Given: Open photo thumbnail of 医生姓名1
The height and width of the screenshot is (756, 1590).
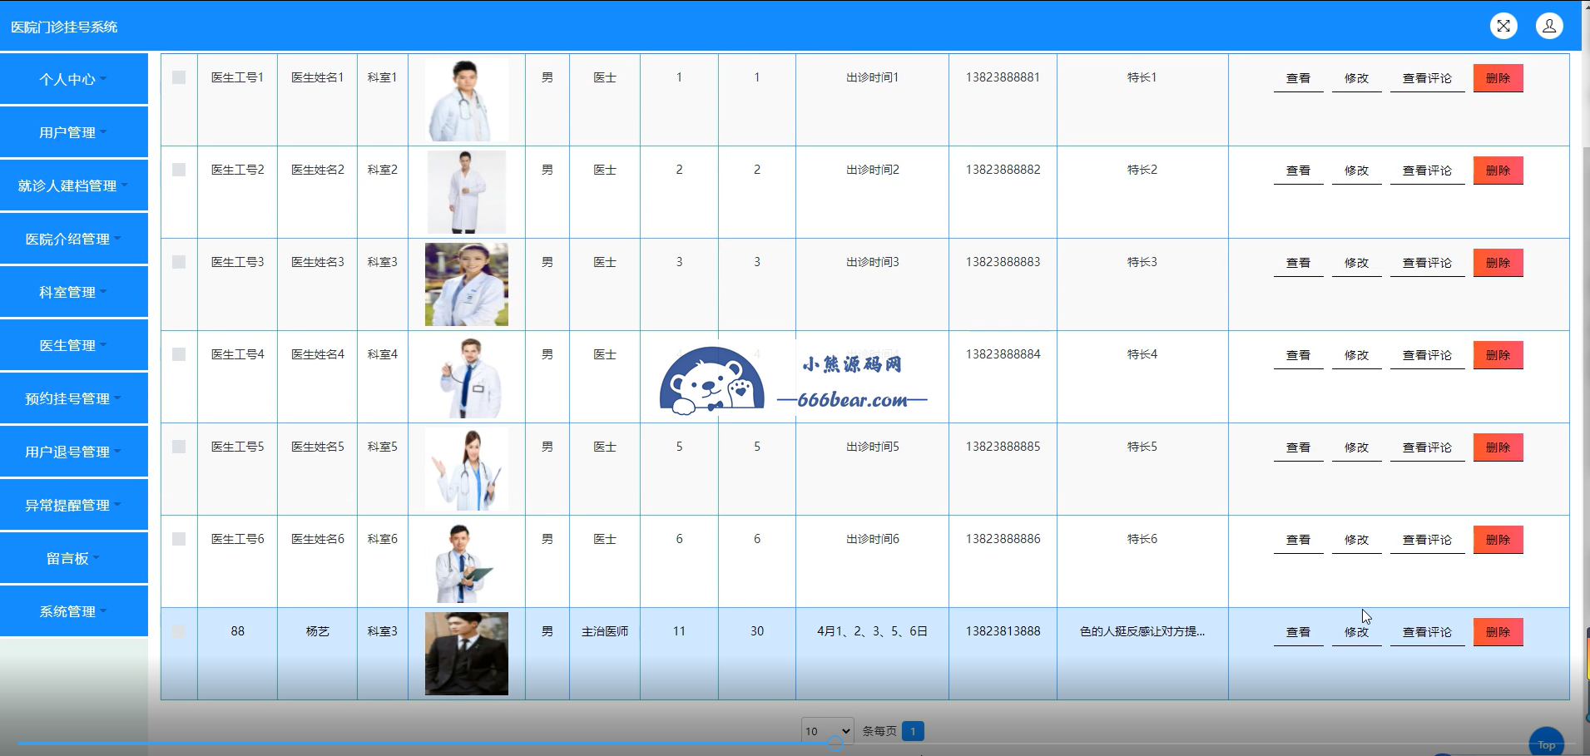Looking at the screenshot, I should tap(466, 100).
